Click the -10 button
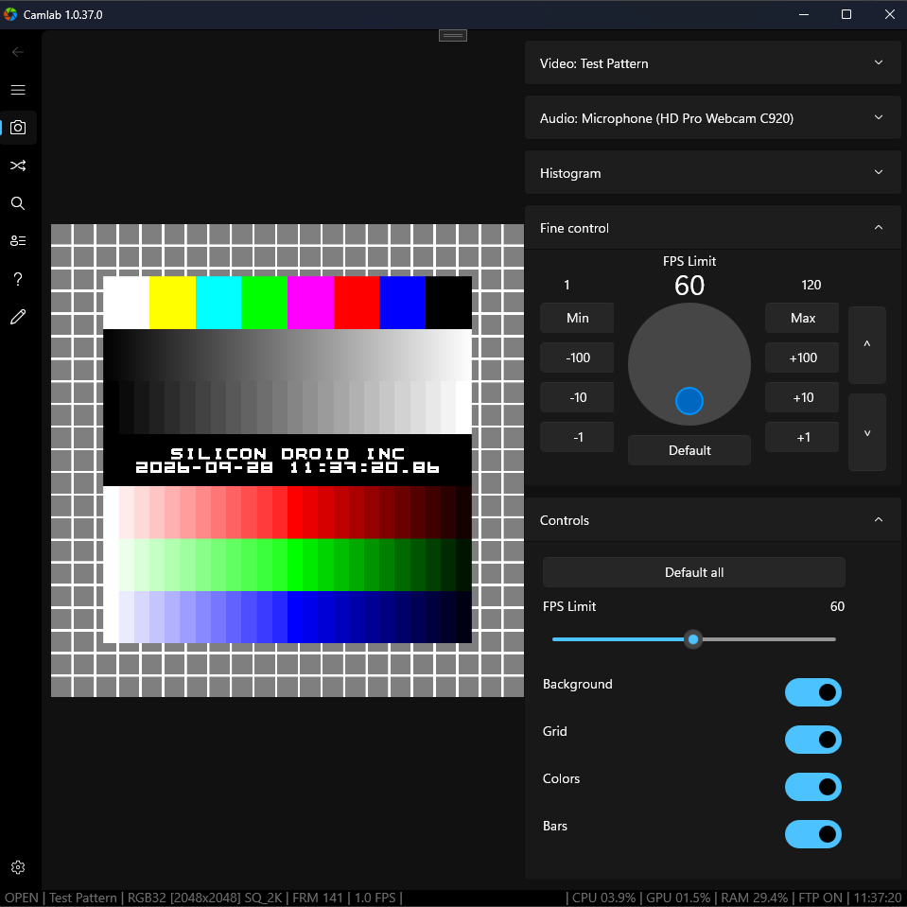The height and width of the screenshot is (907, 907). coord(577,397)
